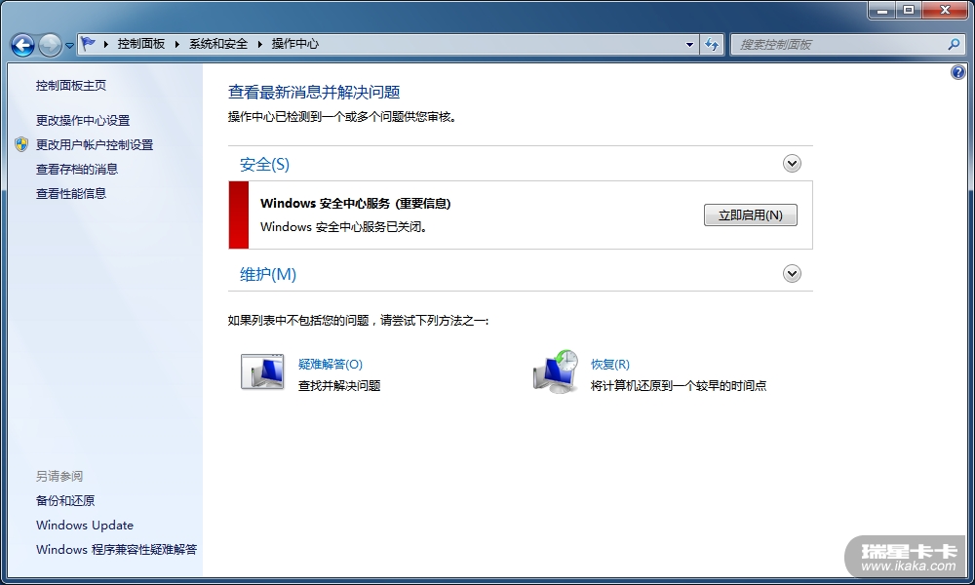Open Windows Update link

(x=85, y=526)
